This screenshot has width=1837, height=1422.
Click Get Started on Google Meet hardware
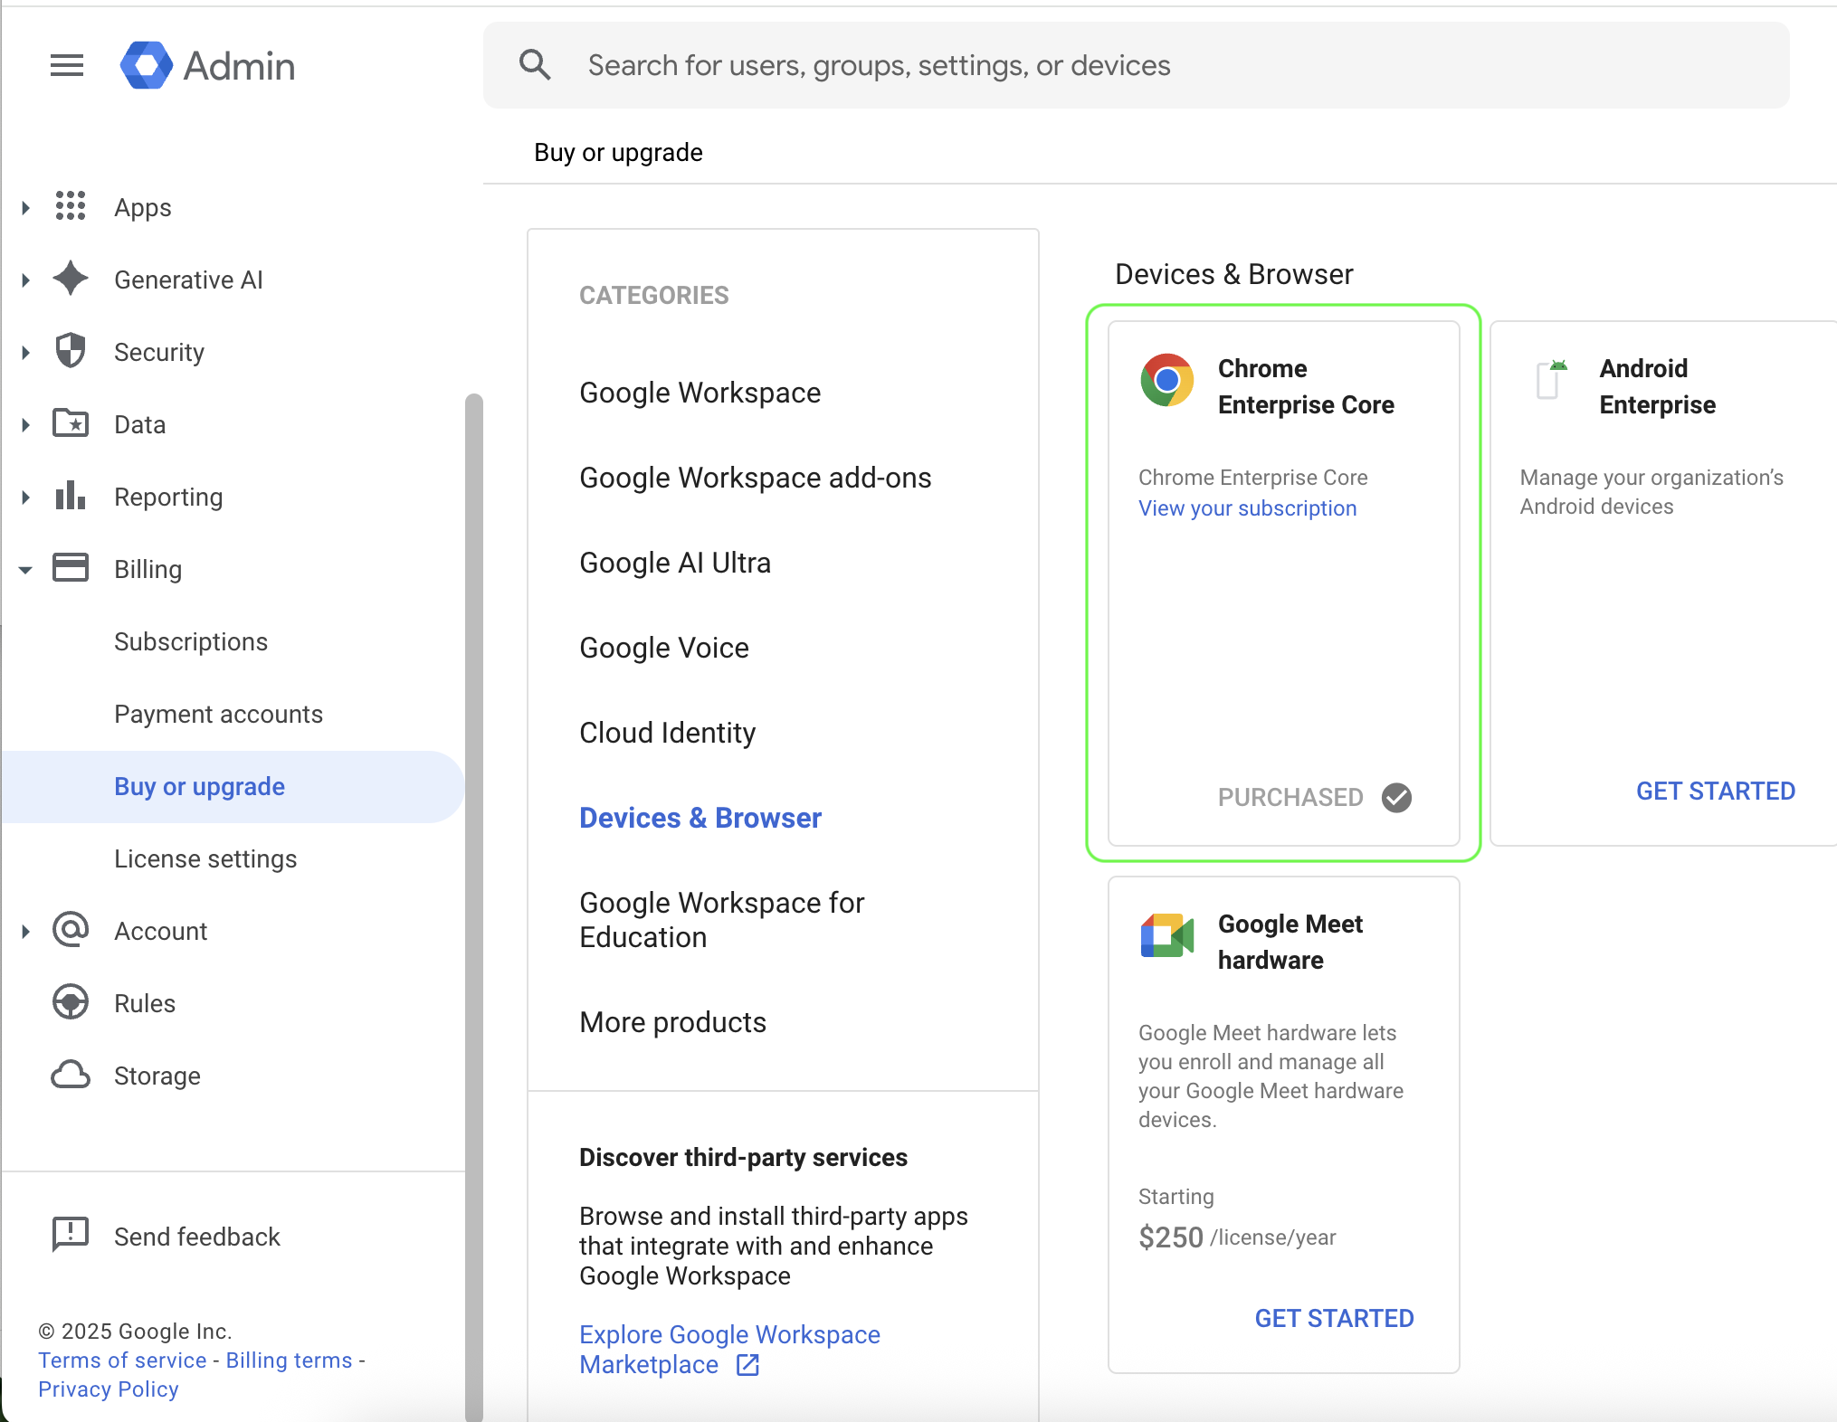[1334, 1318]
